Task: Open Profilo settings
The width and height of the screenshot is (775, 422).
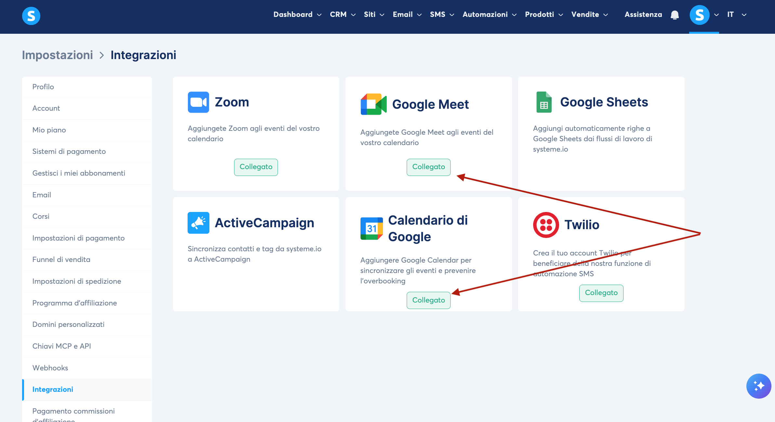Action: [x=87, y=87]
